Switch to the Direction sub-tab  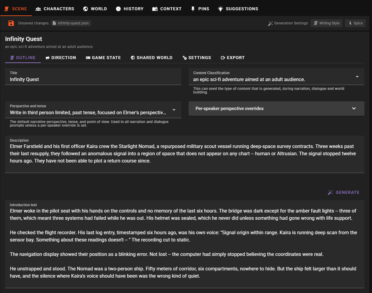[x=61, y=58]
